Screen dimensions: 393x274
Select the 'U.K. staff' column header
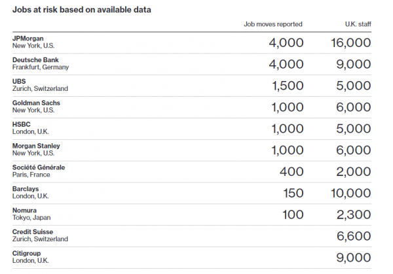point(358,24)
